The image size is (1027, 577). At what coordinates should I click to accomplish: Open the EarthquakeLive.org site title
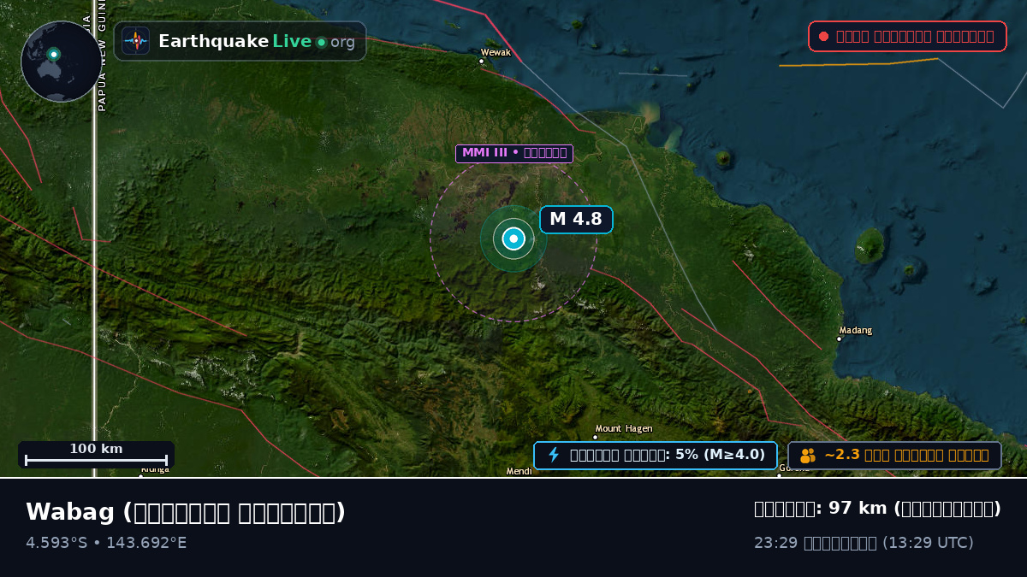[257, 41]
